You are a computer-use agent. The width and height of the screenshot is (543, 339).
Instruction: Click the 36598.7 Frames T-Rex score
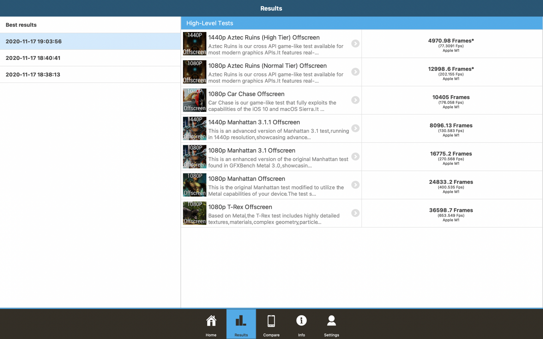tap(451, 210)
